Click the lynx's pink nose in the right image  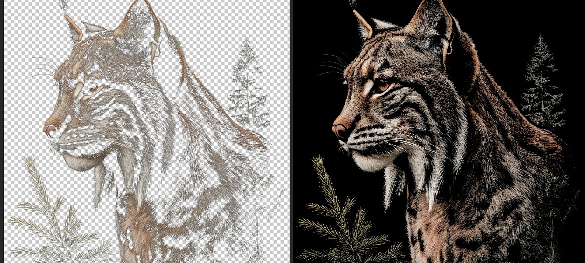339,130
